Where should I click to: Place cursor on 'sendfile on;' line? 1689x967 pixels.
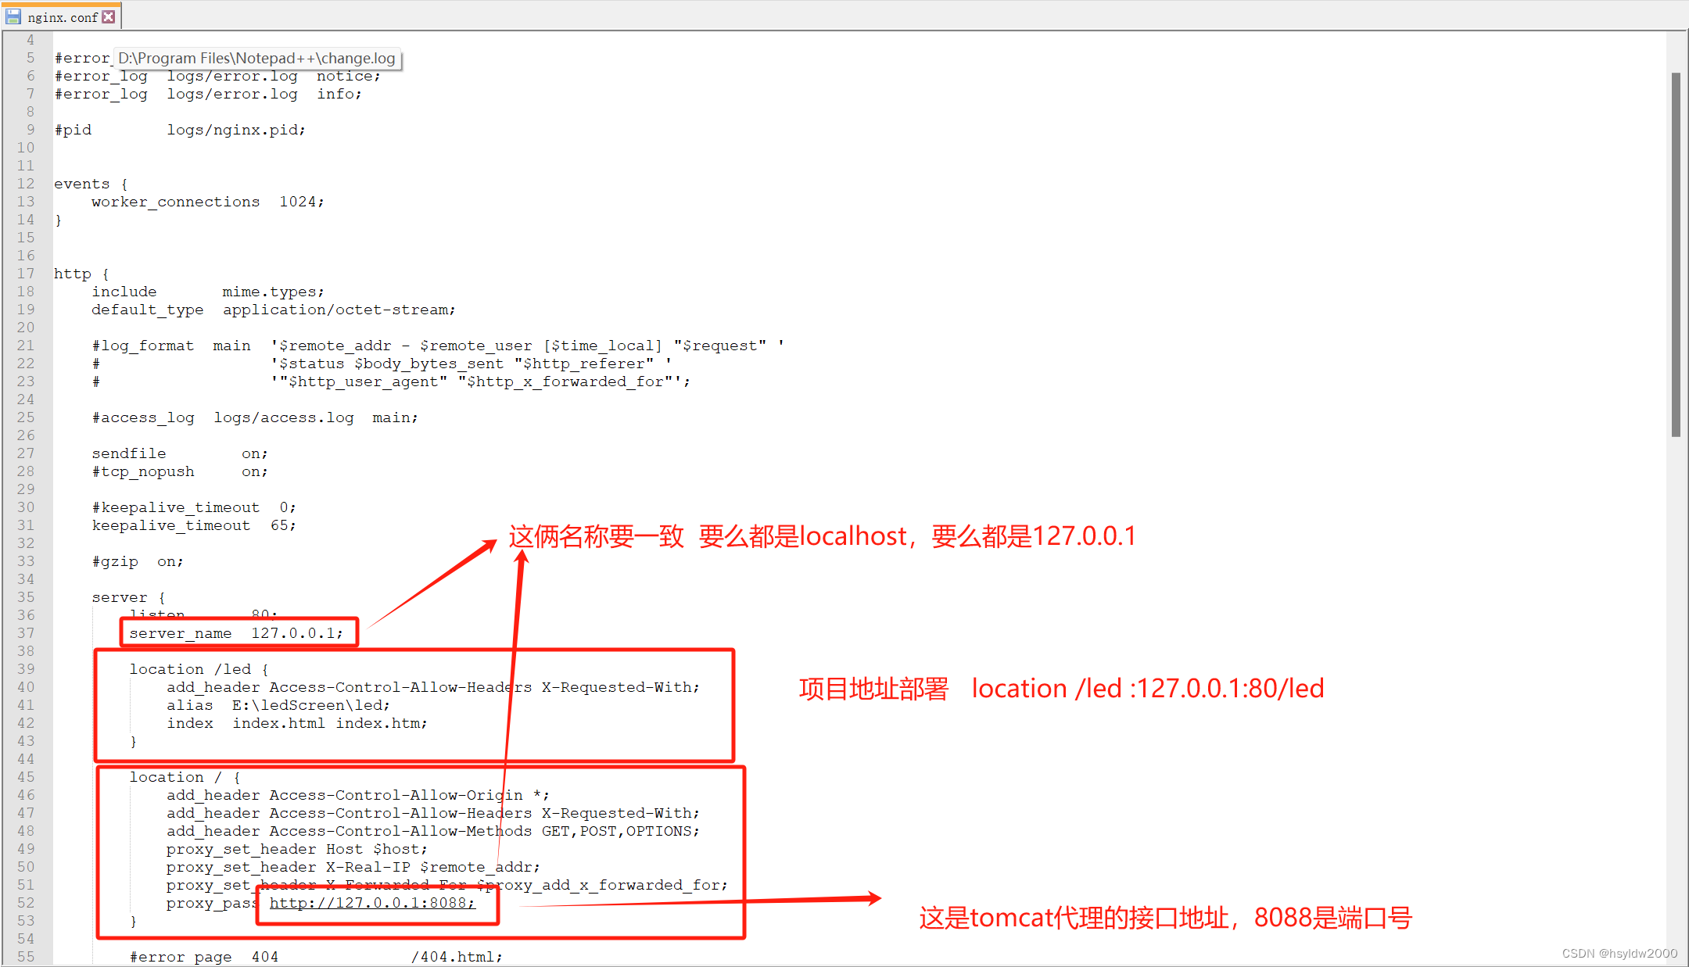179,453
